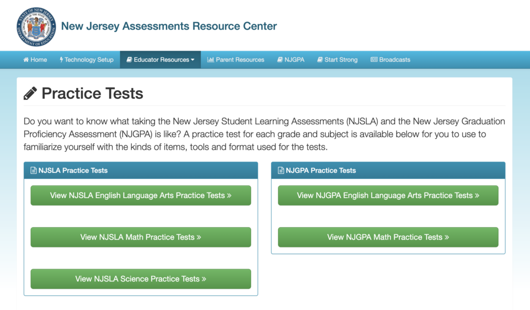Click the New Jersey Assessments Resource Center title
The image size is (530, 310).
[x=169, y=26]
